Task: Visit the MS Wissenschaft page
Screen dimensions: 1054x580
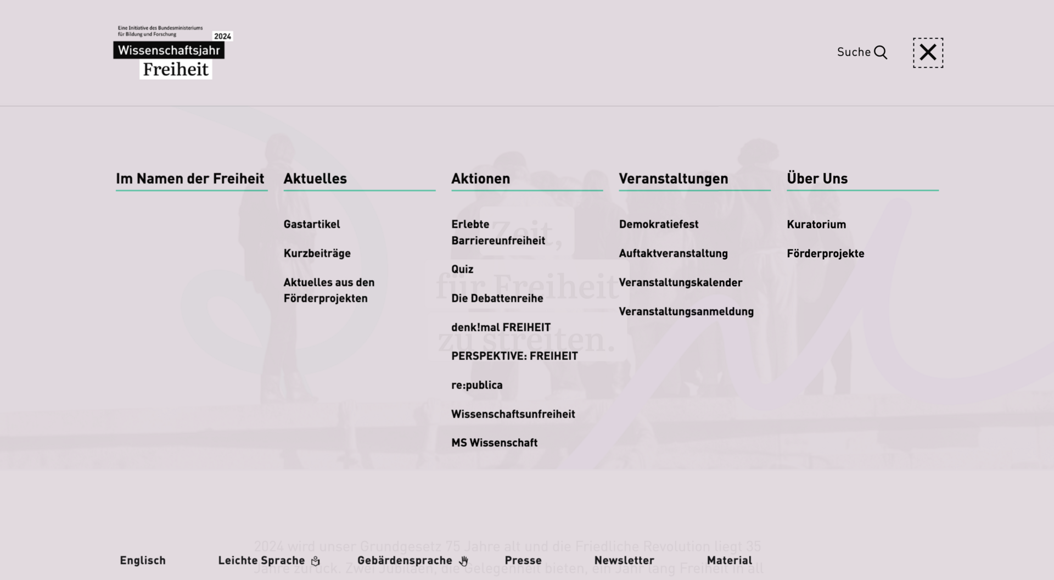Action: (x=494, y=443)
